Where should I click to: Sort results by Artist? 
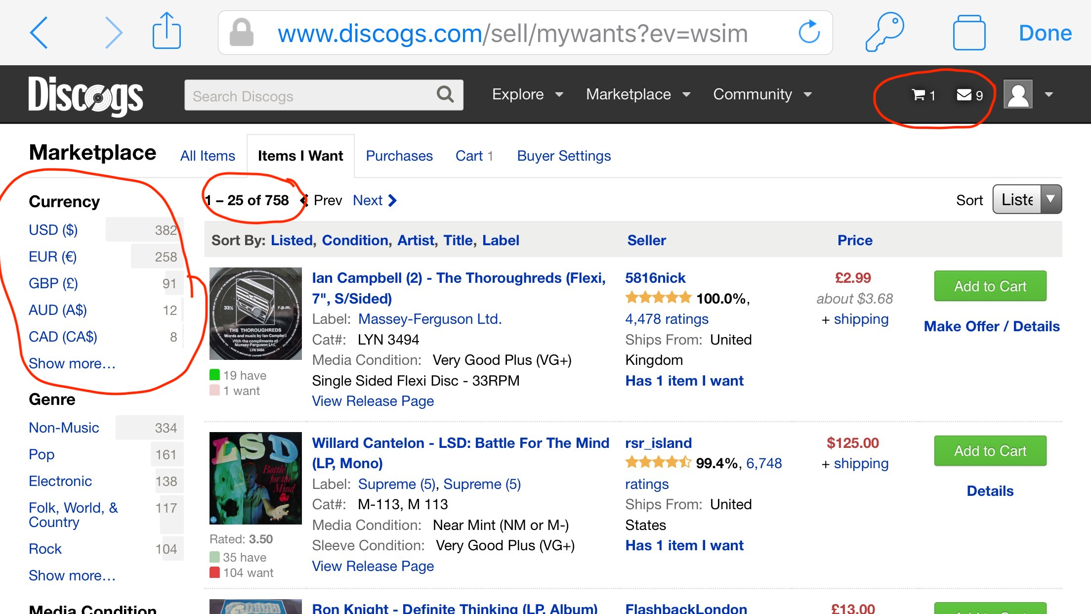[x=416, y=240]
